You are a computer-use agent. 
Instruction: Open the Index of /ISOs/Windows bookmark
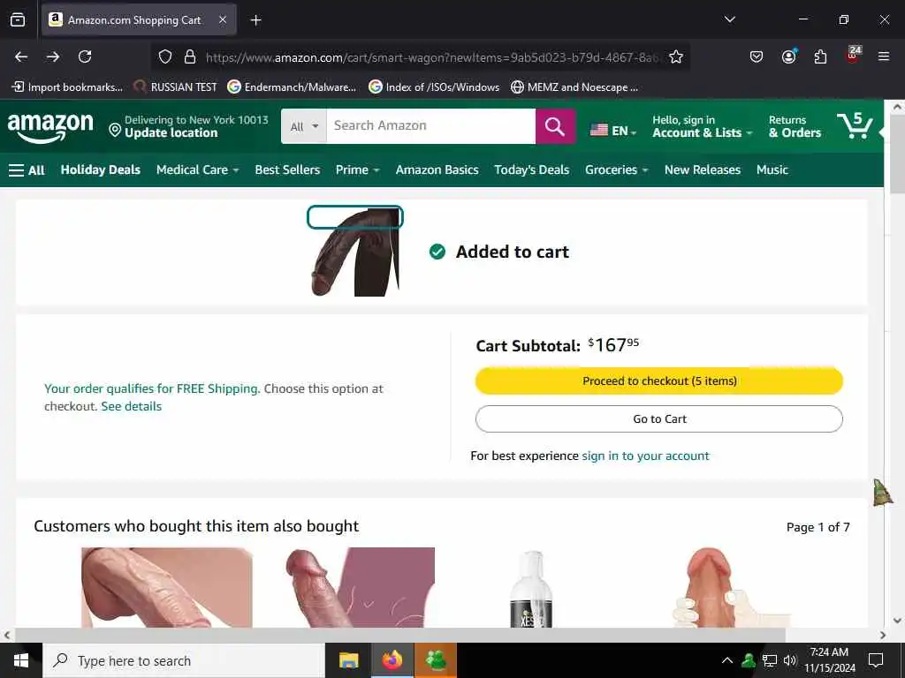434,87
